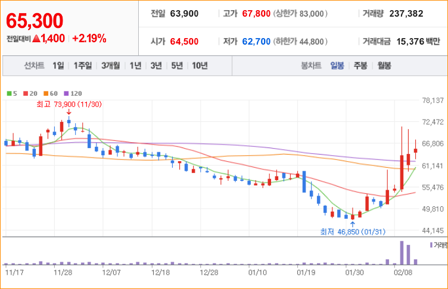Click the tallest volume bar near 02/08
This screenshot has width=448, height=289.
402,253
